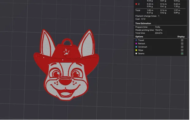
Task: Click the total filament length 1.97 m
Action: tap(177, 10)
